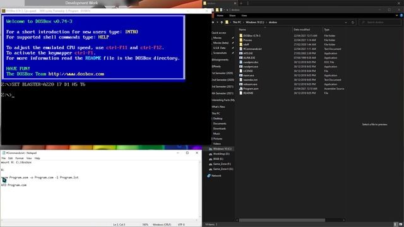
Task: Open the Home ribbon tab in Explorer
Action: point(220,15)
